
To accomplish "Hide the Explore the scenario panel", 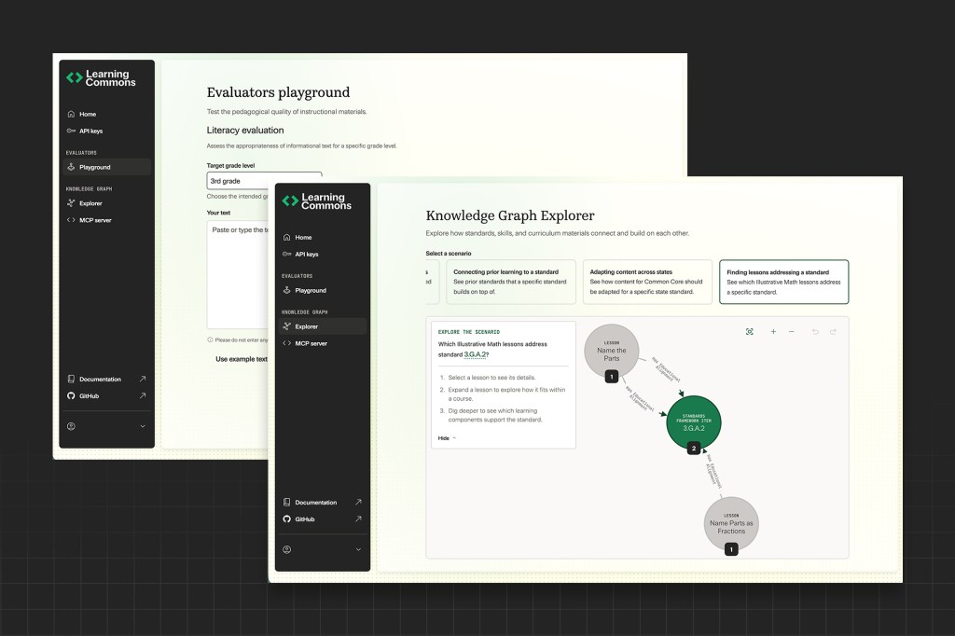I will (x=447, y=438).
